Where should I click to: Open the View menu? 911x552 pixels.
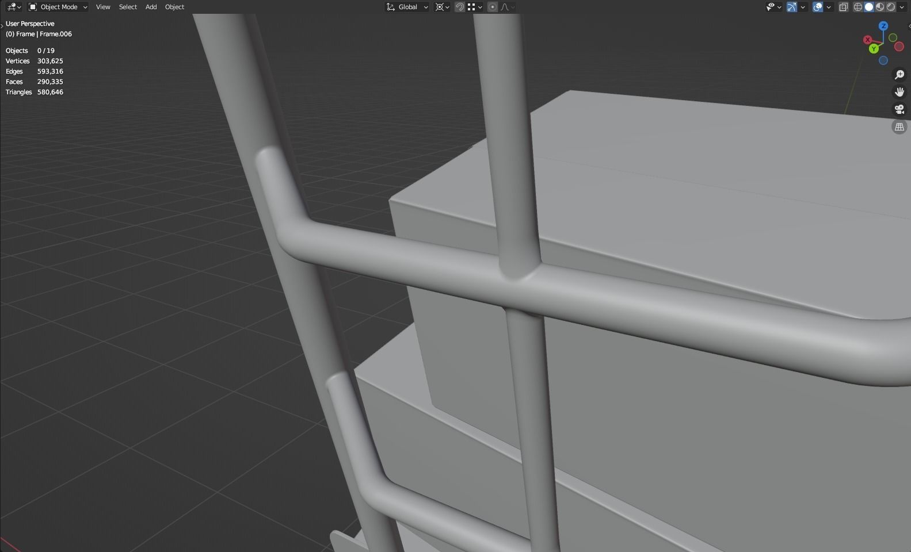click(103, 7)
